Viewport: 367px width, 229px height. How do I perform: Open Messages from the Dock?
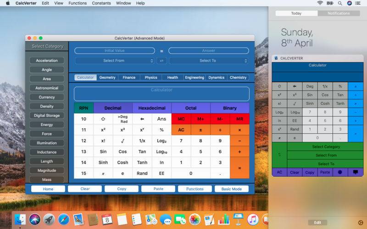(x=166, y=219)
